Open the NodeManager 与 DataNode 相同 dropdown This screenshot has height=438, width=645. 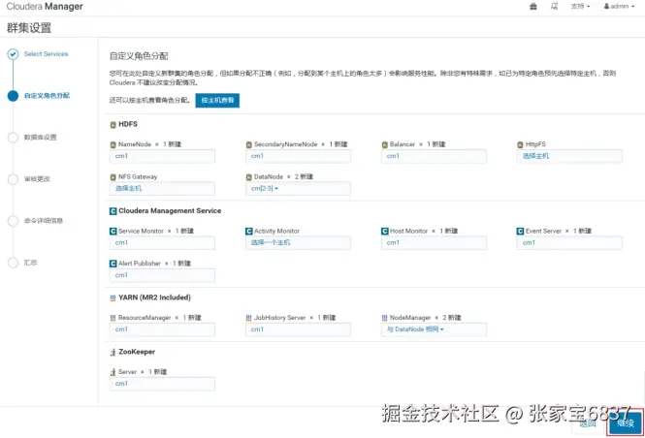click(434, 329)
